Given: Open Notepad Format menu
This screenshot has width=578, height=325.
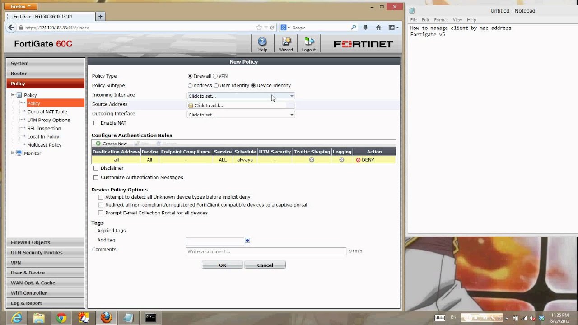Looking at the screenshot, I should point(441,20).
